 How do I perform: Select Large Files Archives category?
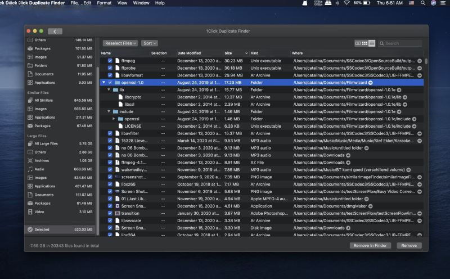(x=60, y=161)
